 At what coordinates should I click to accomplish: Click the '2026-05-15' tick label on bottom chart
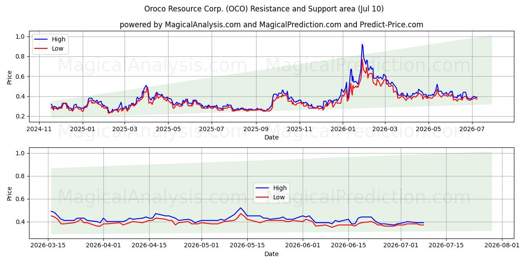coord(247,246)
